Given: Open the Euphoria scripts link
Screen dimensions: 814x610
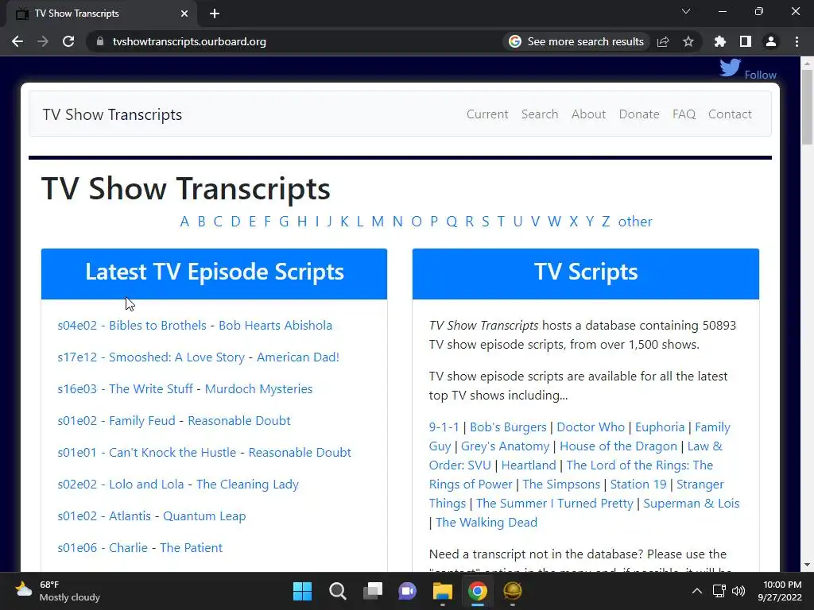Looking at the screenshot, I should (x=660, y=427).
